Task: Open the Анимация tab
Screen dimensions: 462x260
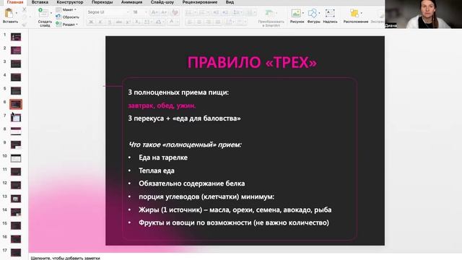Action: 131,2
